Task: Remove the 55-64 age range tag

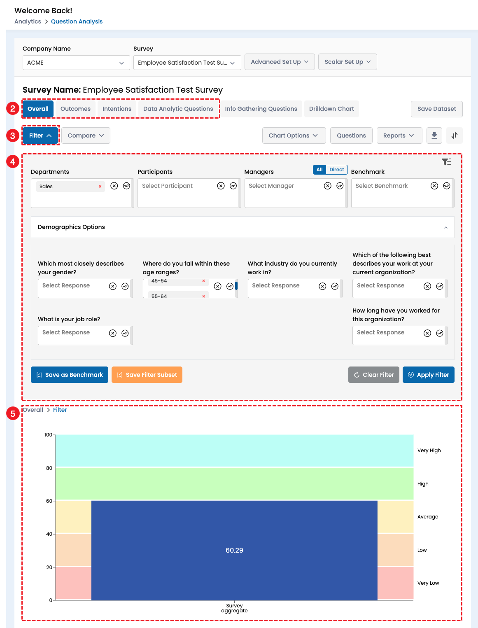Action: click(x=203, y=296)
